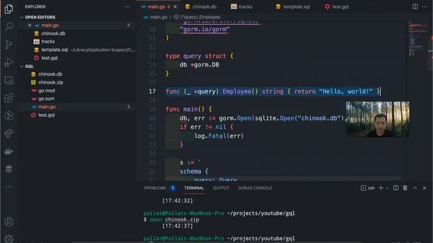Click the log.Fatal(err) call
This screenshot has height=243, width=433.
219,136
